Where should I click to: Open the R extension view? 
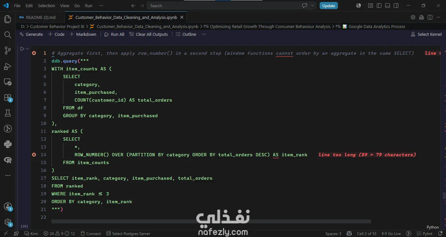coord(8,160)
